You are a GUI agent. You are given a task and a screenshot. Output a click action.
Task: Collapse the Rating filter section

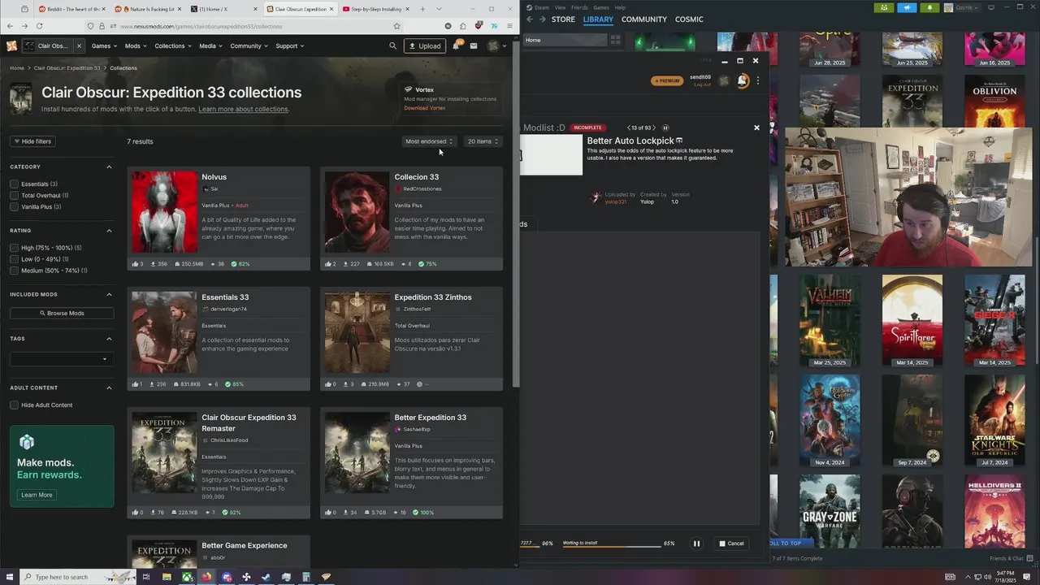(x=109, y=231)
